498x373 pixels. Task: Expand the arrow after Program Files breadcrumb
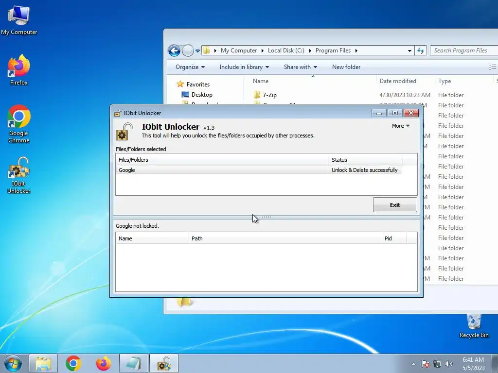click(356, 51)
